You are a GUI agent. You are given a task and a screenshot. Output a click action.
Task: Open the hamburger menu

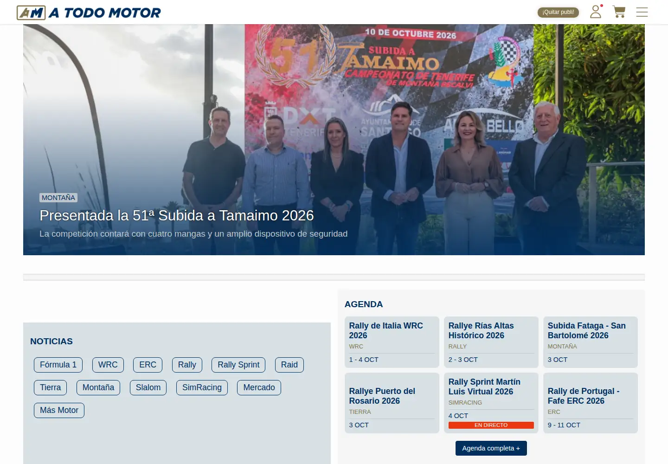[642, 12]
